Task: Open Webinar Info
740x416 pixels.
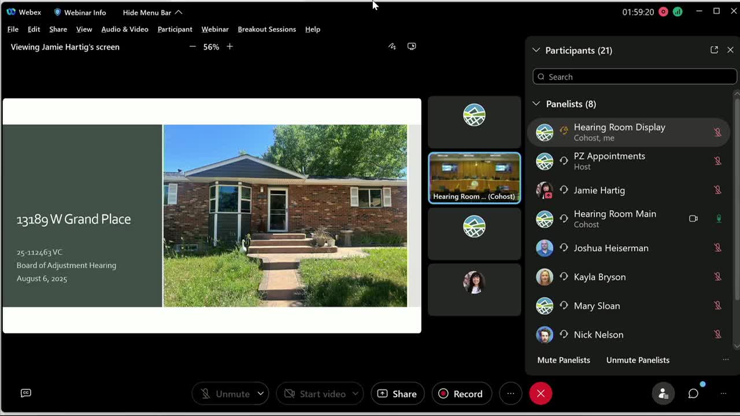Action: 80,12
